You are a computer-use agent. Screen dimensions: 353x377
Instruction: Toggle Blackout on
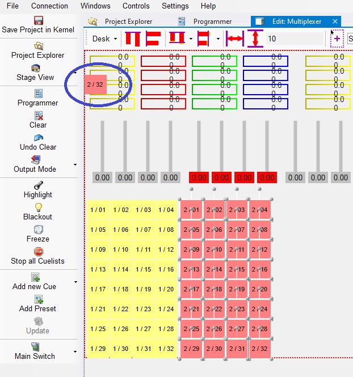37,211
